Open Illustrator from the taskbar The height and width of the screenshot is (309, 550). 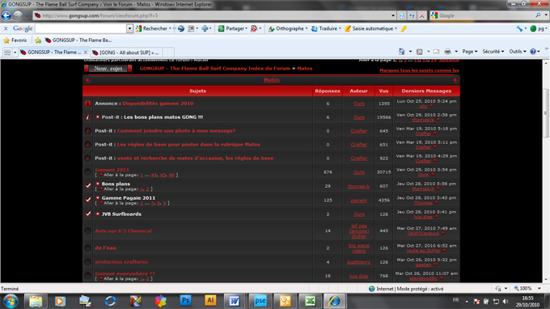(210, 301)
